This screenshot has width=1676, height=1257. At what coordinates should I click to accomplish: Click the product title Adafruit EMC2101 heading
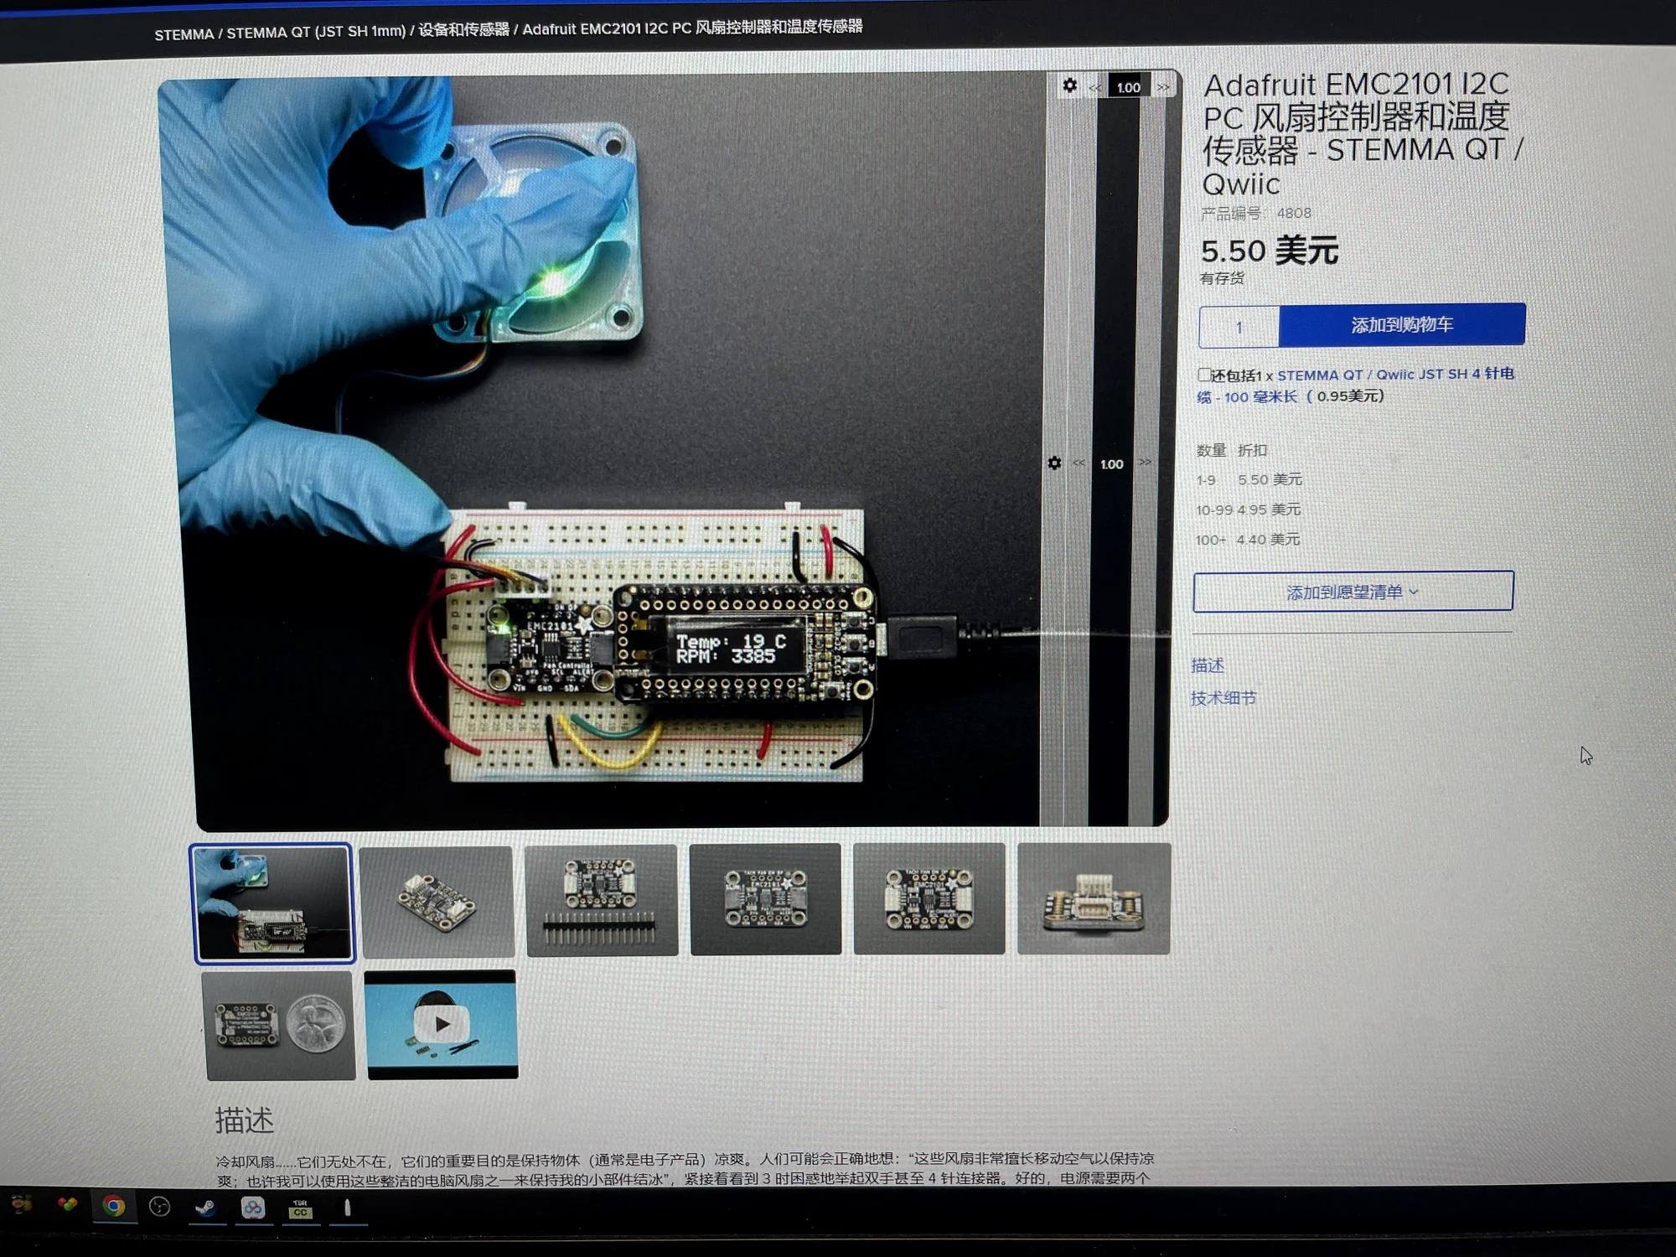(1362, 134)
